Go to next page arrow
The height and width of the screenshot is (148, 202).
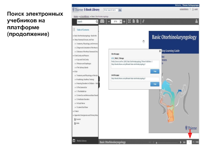181,142
